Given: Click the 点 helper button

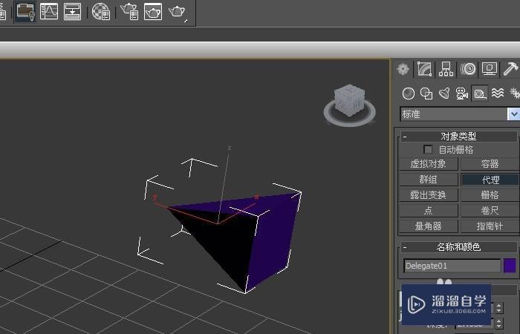Looking at the screenshot, I should click(428, 211).
